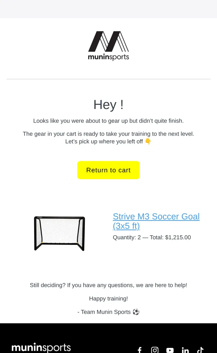
Task: Open the LinkedIn icon in footer
Action: (x=185, y=350)
